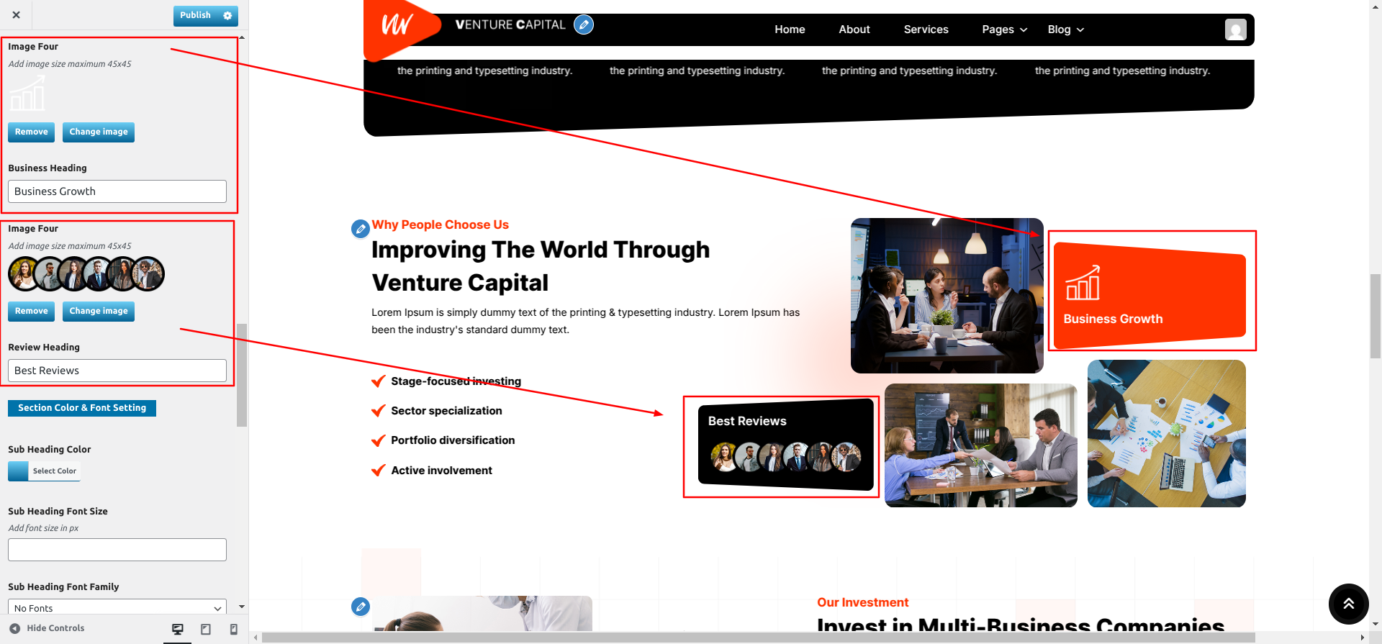1382x644 pixels.
Task: Click the scroll-to-top double chevron button
Action: (x=1348, y=604)
